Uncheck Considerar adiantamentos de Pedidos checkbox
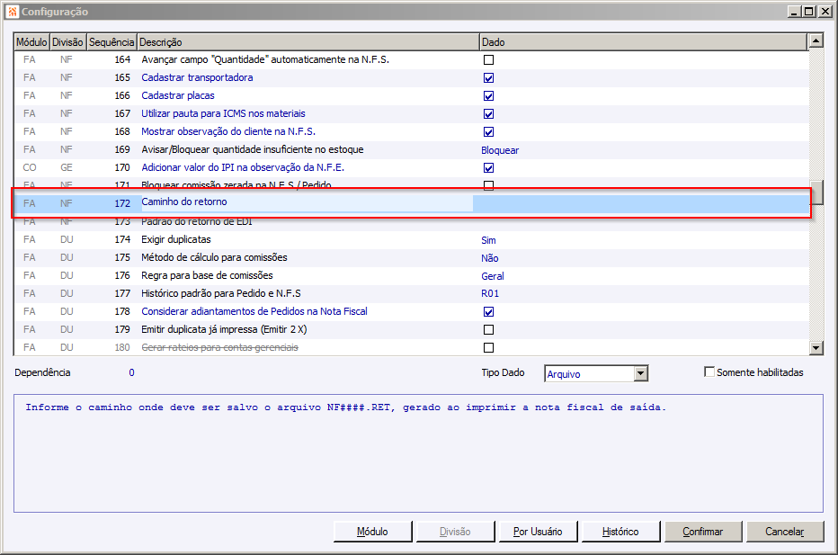Image resolution: width=838 pixels, height=555 pixels. pyautogui.click(x=488, y=312)
